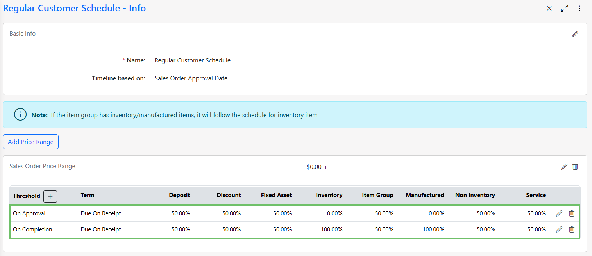Select the On Approval threshold cell
592x256 pixels.
29,213
